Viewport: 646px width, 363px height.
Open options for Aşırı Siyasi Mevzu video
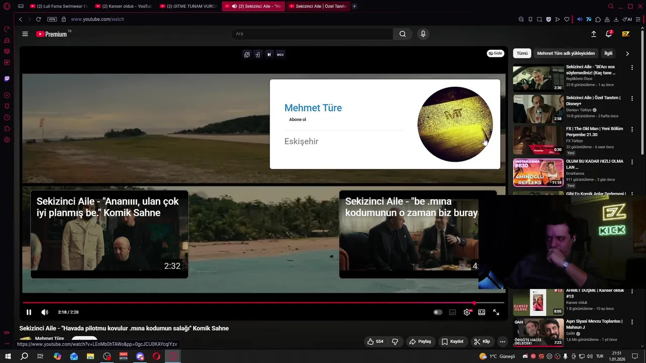pos(632,322)
